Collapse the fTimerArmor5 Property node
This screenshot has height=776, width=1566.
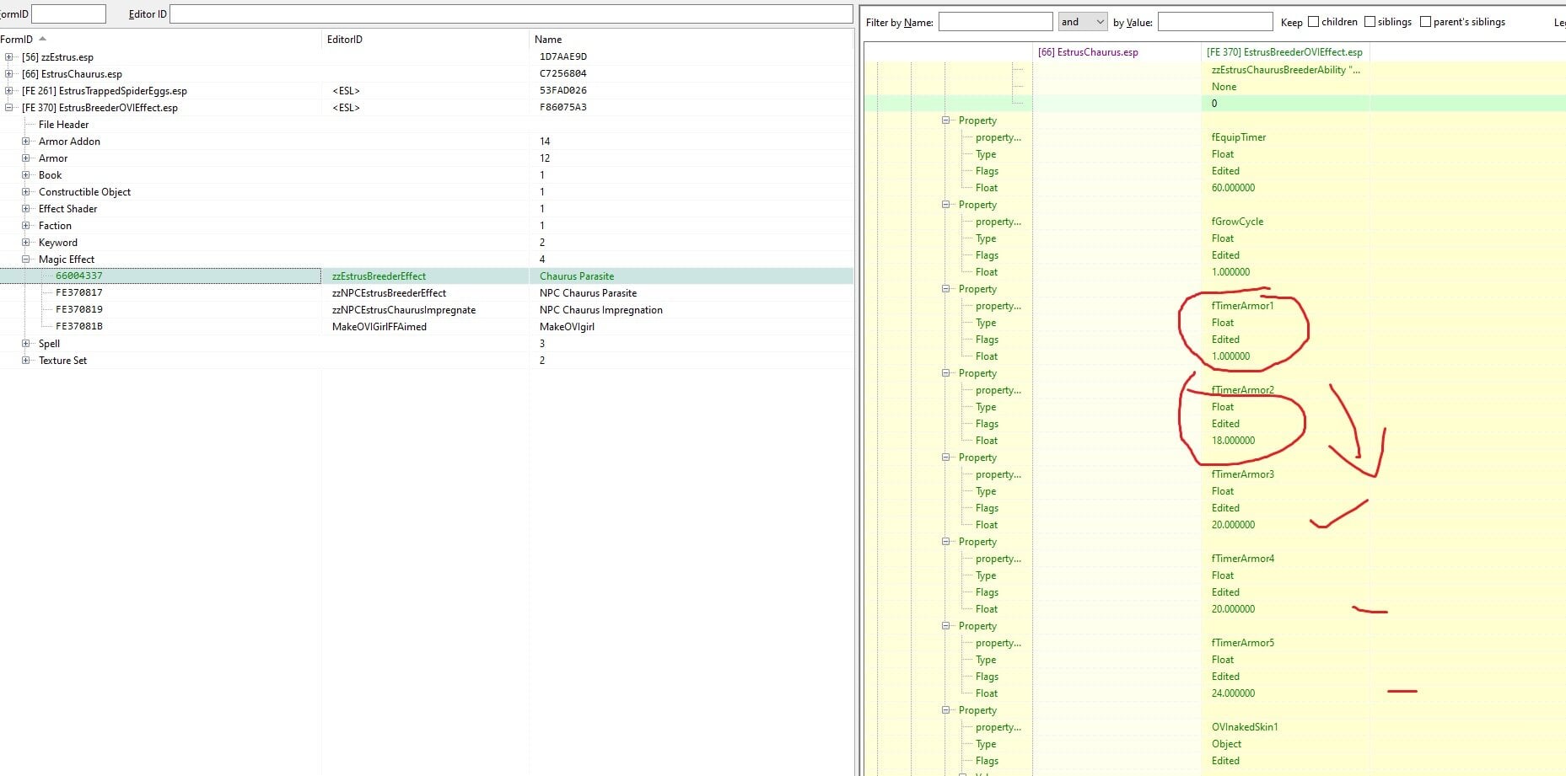pos(946,626)
